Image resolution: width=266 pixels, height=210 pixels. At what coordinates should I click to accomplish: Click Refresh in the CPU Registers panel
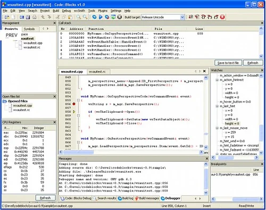[x=45, y=198]
